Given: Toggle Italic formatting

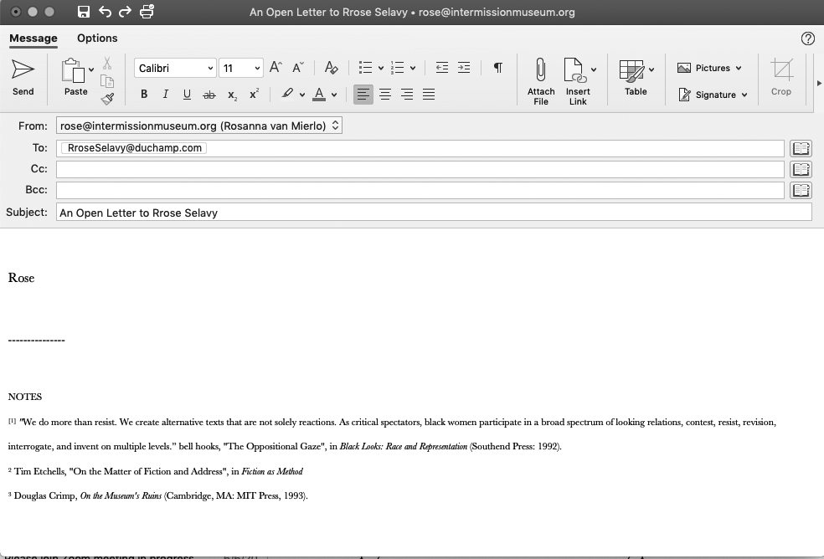Looking at the screenshot, I should [166, 95].
